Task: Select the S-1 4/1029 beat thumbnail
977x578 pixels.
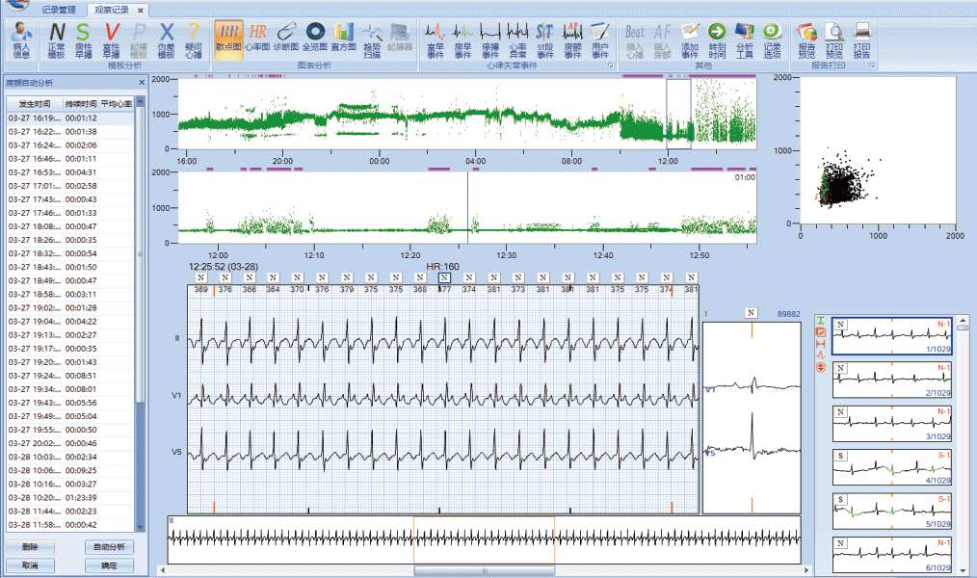Action: tap(891, 466)
